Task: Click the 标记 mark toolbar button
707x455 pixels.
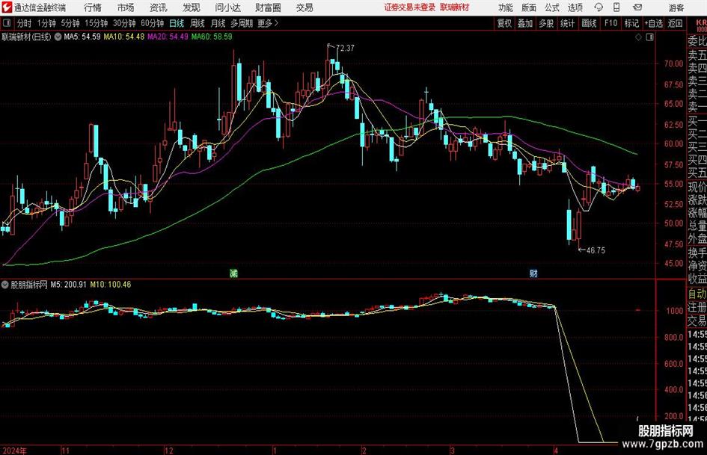Action: (631, 23)
